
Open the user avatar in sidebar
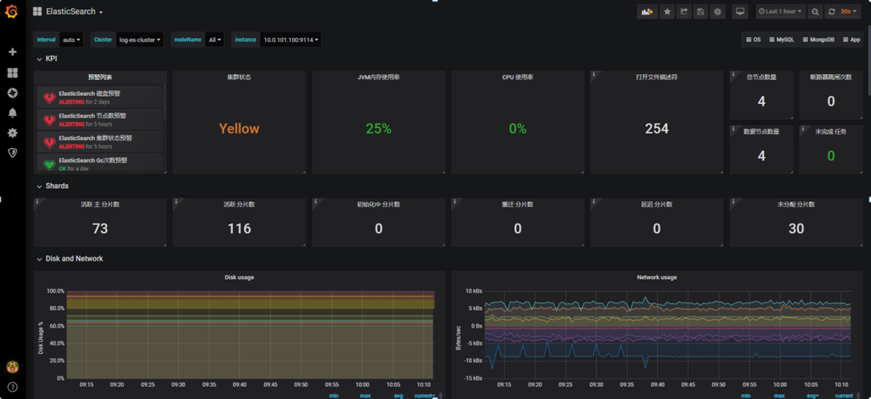pyautogui.click(x=12, y=366)
